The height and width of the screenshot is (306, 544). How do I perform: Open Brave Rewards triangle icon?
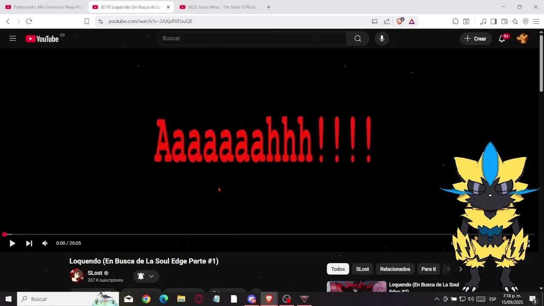tap(412, 21)
